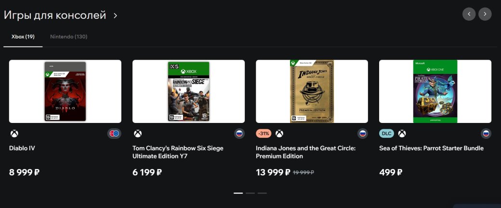
Task: Click the Russian flag icon on Indiana Jones card
Action: (x=362, y=134)
